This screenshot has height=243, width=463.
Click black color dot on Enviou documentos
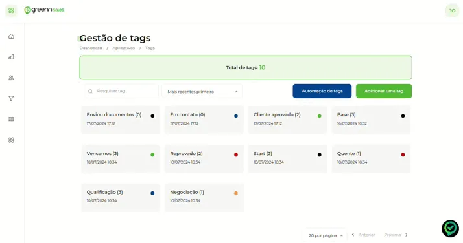[x=152, y=116]
